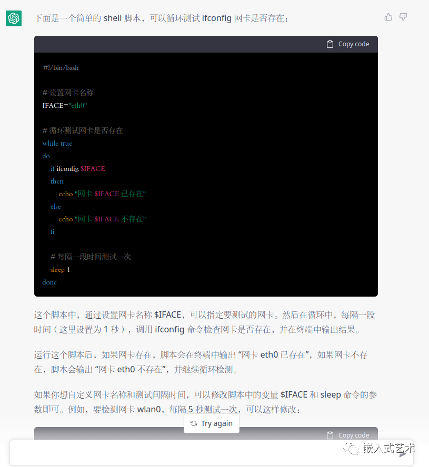Click the echo line ending '已存在'
The height and width of the screenshot is (467, 429).
click(x=102, y=194)
